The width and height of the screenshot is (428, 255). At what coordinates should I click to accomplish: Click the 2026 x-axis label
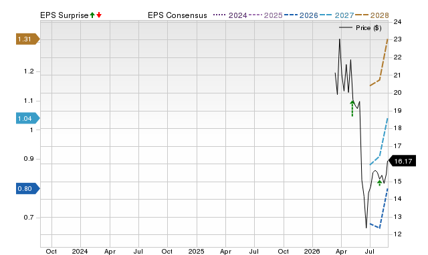pyautogui.click(x=312, y=251)
